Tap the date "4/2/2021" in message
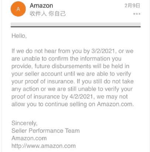 (81, 97)
